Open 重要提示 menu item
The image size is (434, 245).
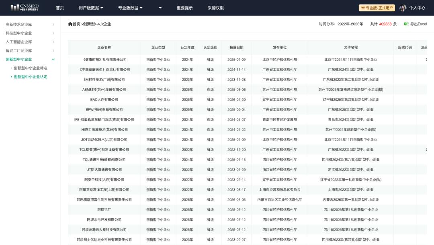(x=184, y=8)
